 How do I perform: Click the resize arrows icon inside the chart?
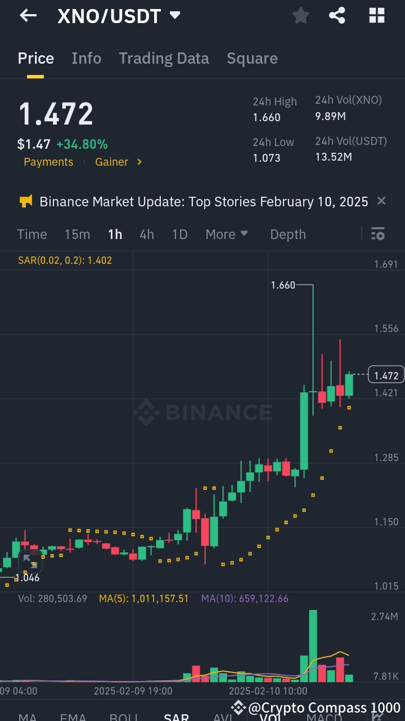pos(30,562)
